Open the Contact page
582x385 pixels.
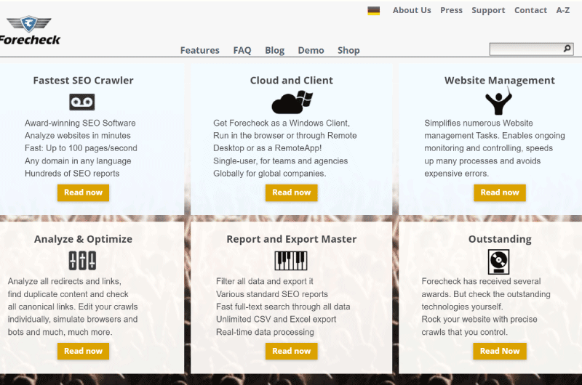pos(530,10)
